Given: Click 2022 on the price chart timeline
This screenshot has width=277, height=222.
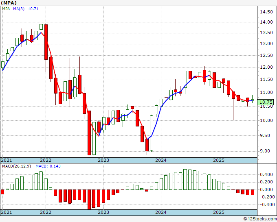Looking at the screenshot, I should pyautogui.click(x=46, y=160).
